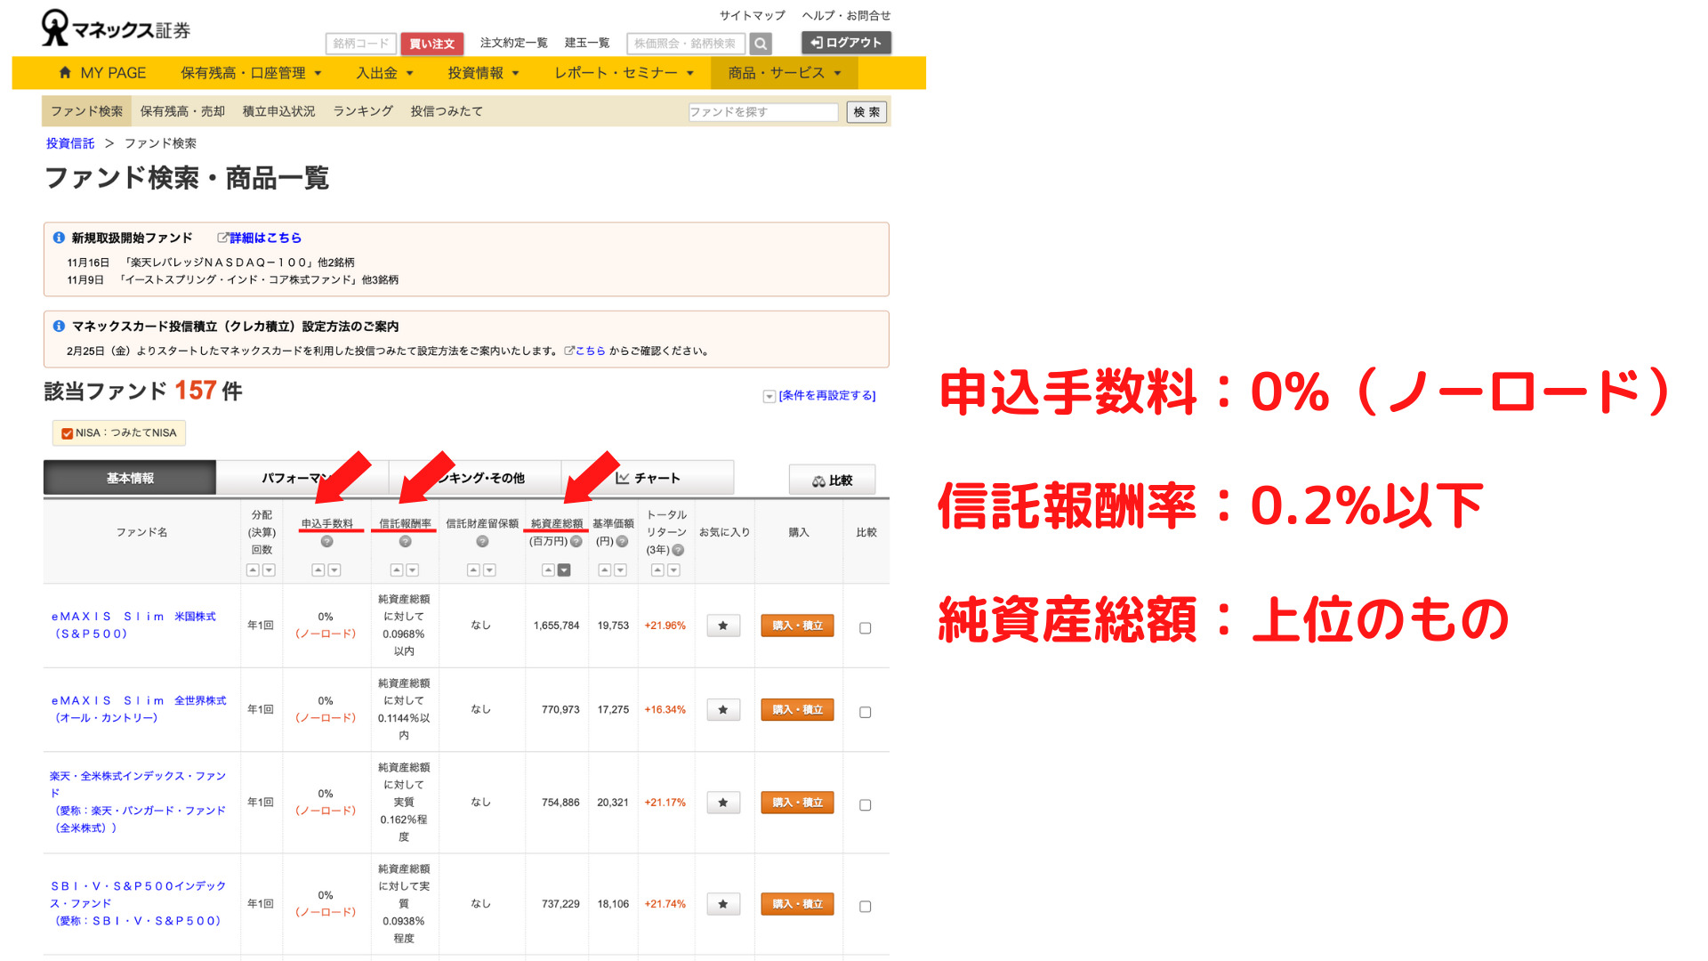Select 基本情報 table tab
Viewport: 1708px width, 961px height.
130,478
